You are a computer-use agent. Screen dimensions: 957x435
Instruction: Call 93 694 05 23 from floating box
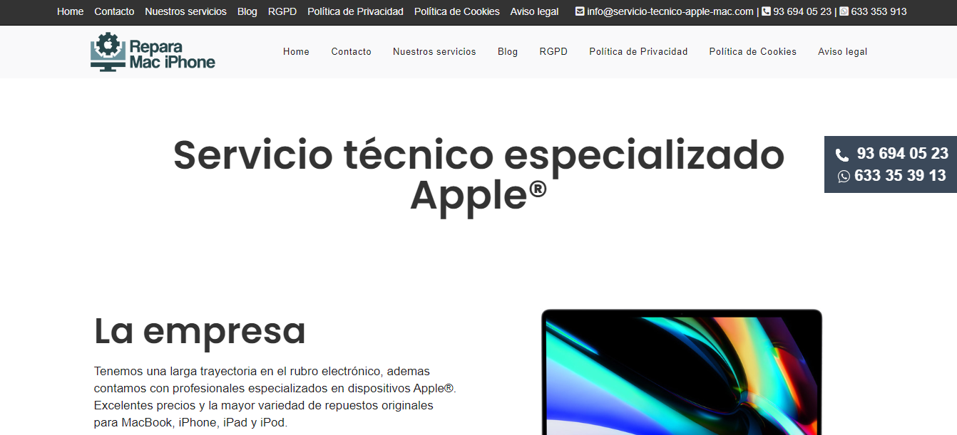pos(903,154)
